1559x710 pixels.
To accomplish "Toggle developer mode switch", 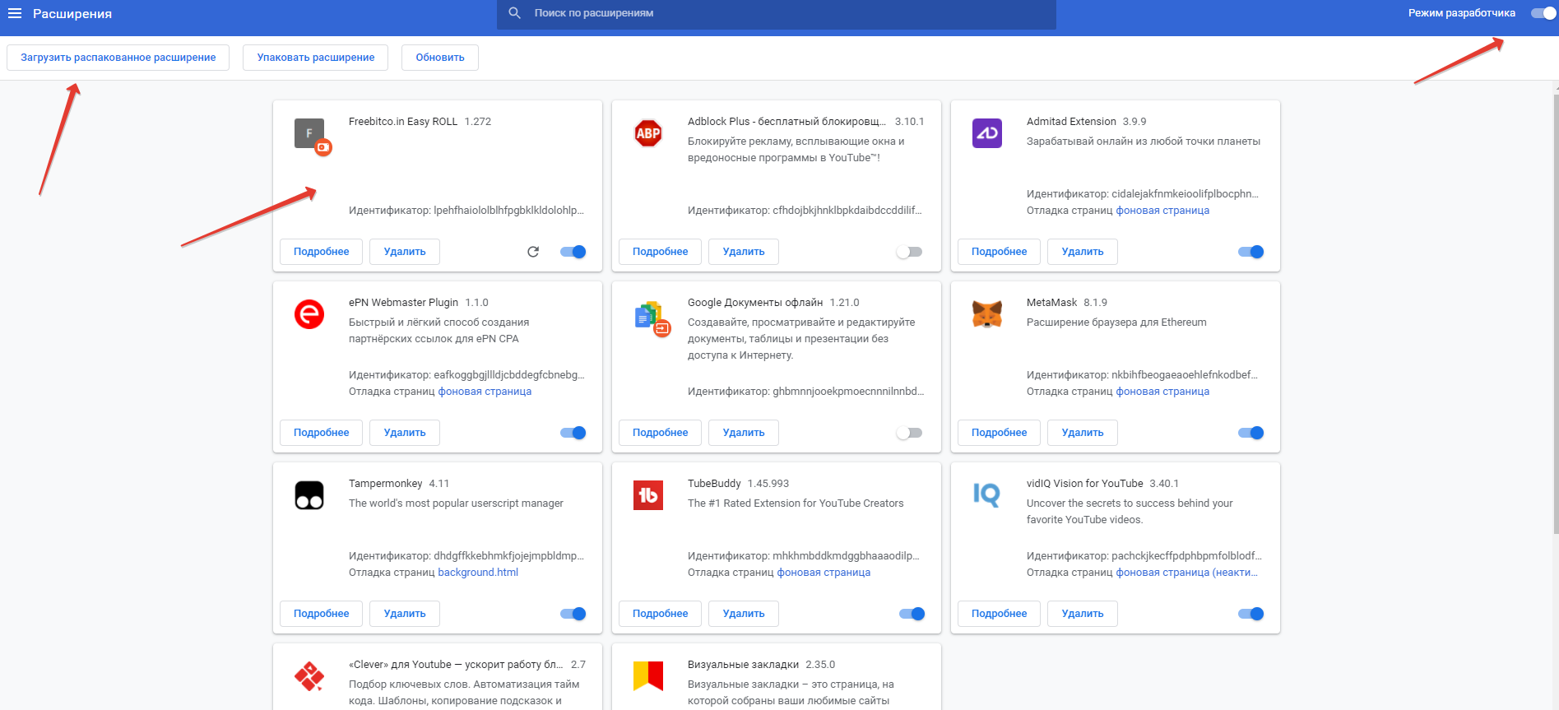I will [1543, 13].
